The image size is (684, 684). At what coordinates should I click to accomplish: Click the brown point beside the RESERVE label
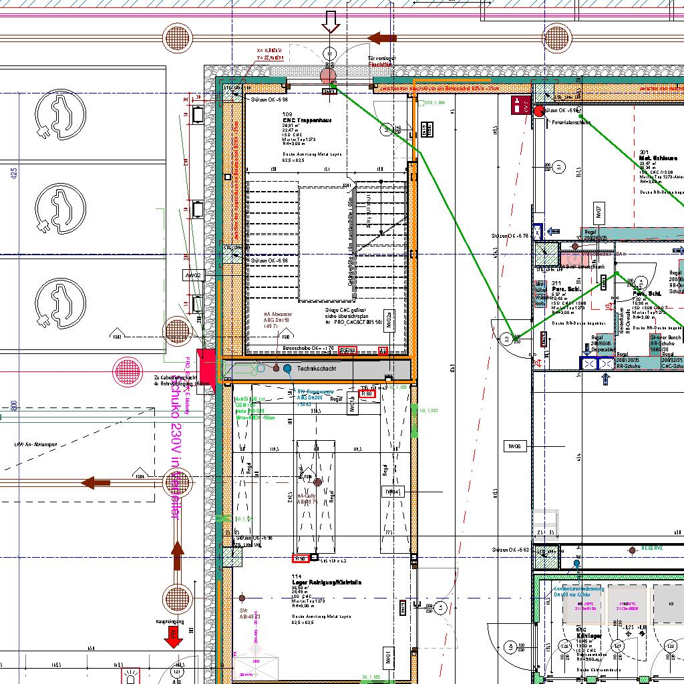tap(633, 550)
